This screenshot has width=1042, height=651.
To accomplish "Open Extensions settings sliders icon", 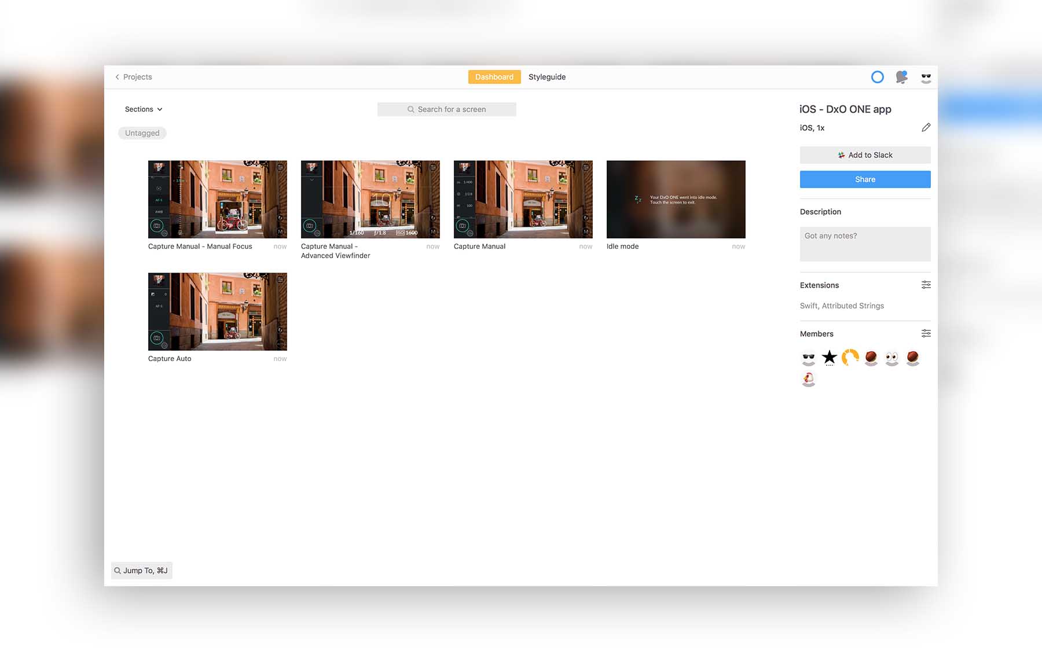I will (x=926, y=285).
